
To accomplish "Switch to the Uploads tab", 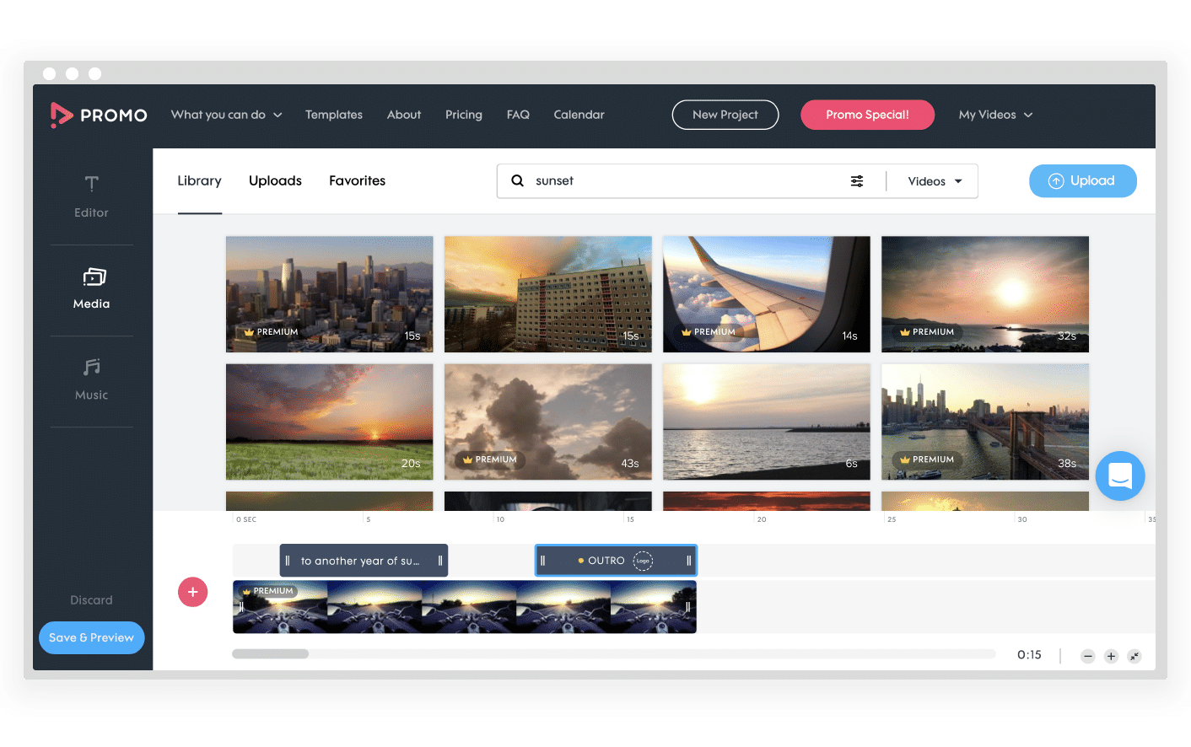I will 275,180.
